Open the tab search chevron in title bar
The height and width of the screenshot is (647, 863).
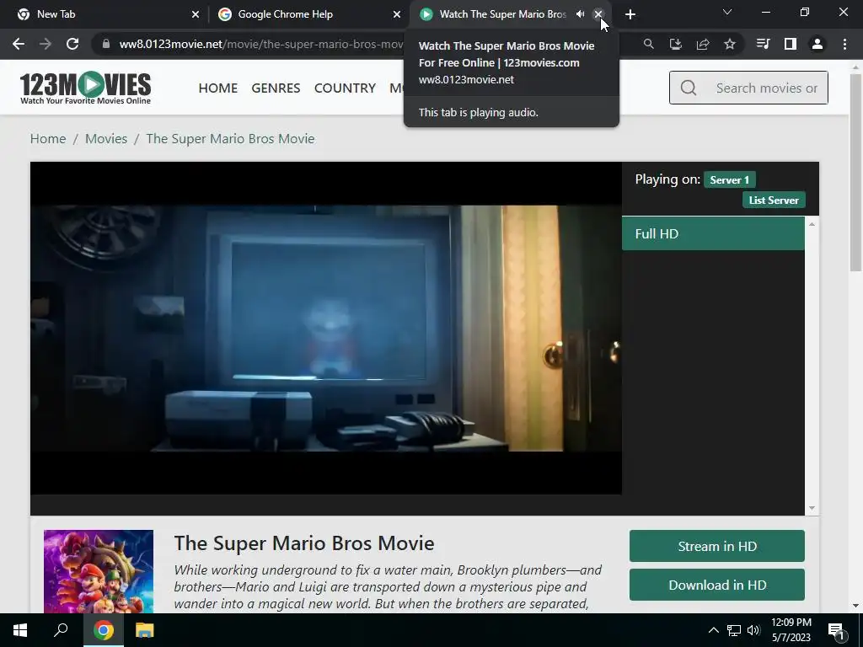(727, 12)
